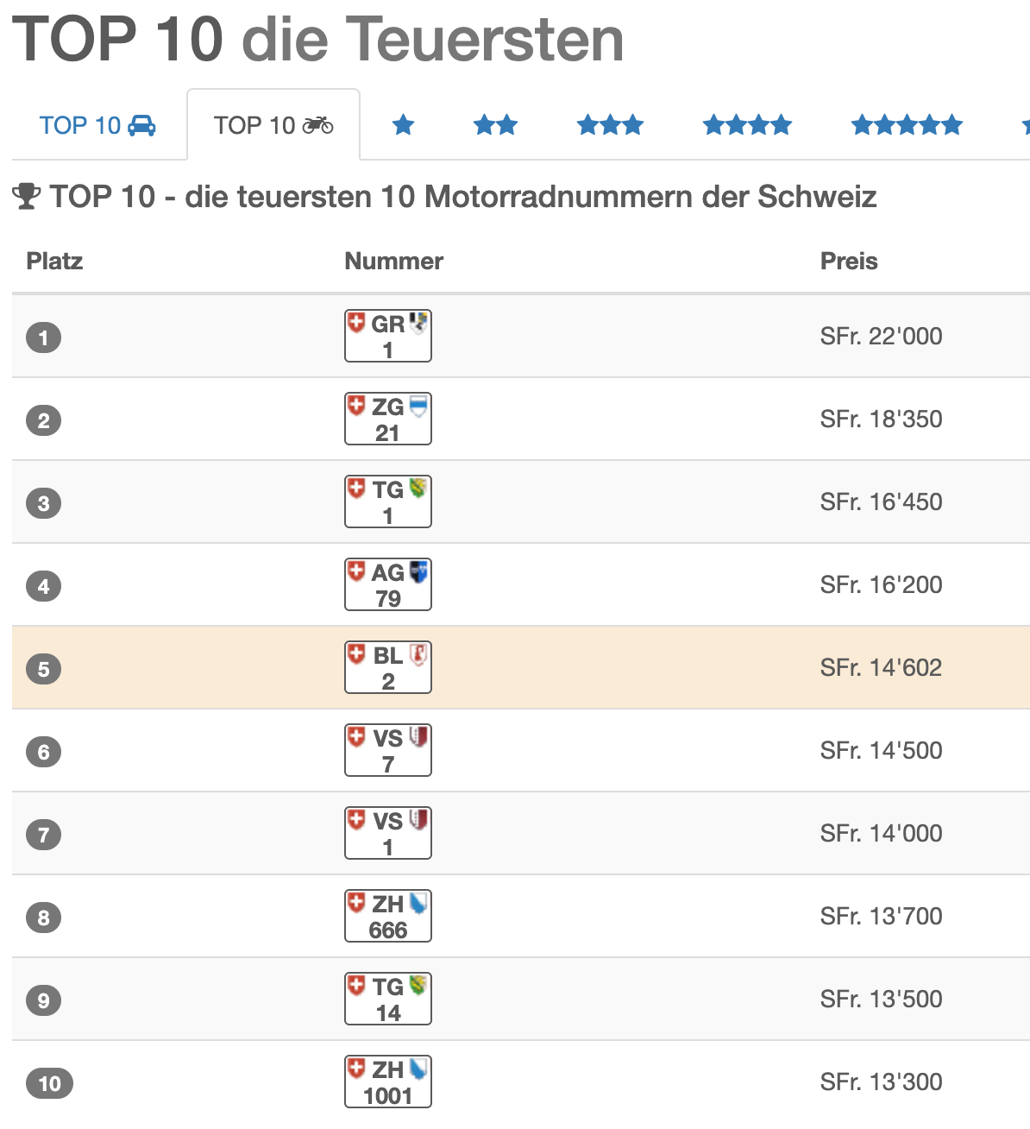This screenshot has height=1129, width=1030.
Task: Click the TG 14 plate
Action: point(387,999)
